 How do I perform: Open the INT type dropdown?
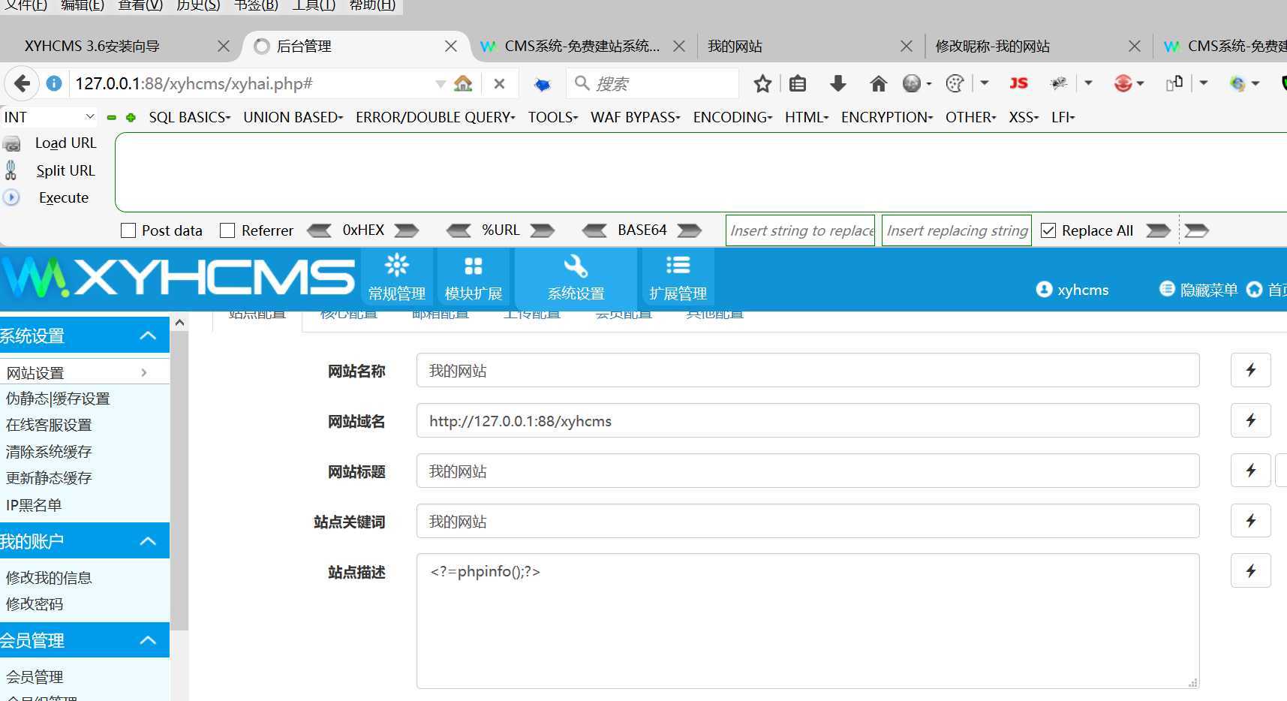(49, 117)
